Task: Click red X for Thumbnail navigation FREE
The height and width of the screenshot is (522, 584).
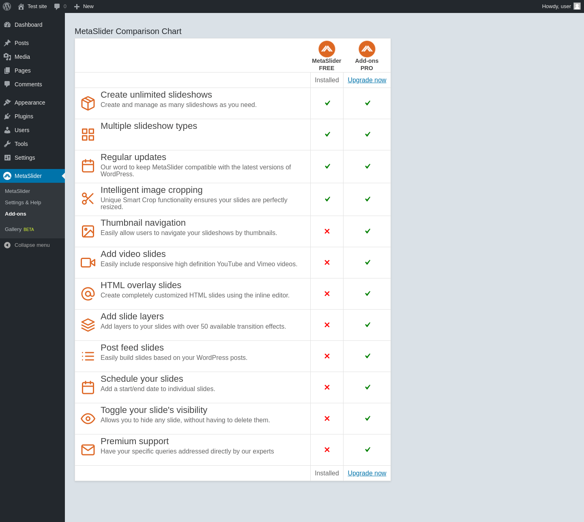Action: [327, 231]
